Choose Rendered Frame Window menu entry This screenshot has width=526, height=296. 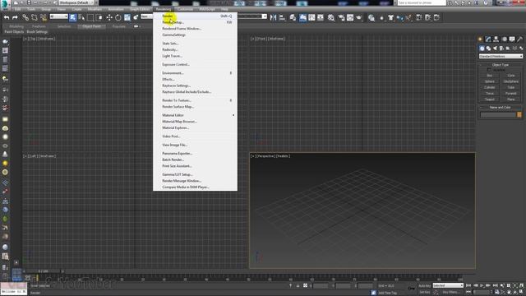click(195, 29)
